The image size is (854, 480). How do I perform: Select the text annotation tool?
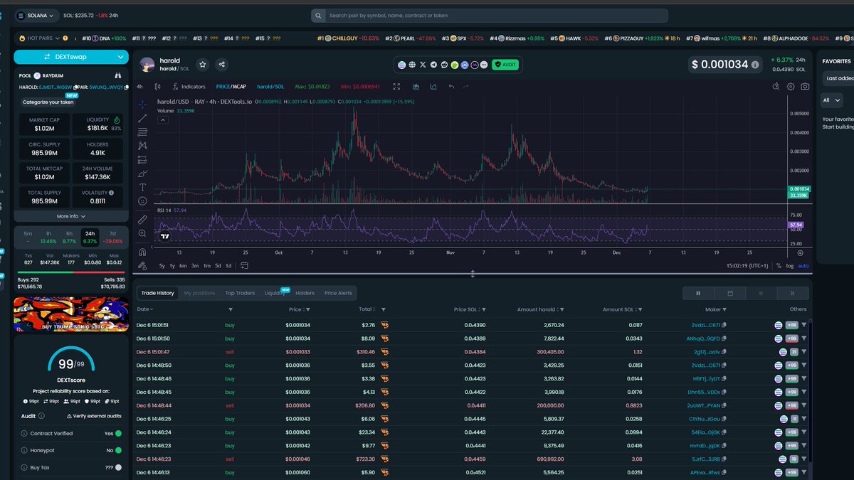tap(142, 187)
